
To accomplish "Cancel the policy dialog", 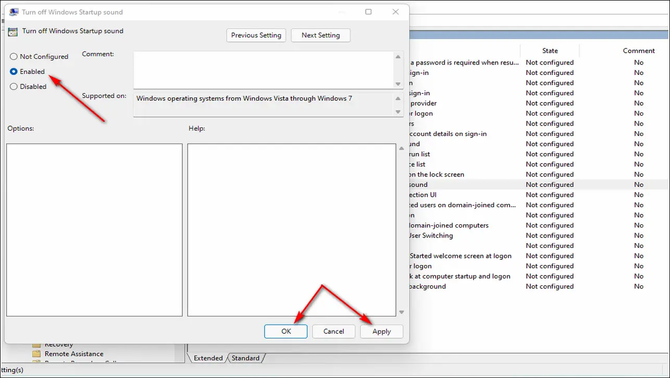I will 334,331.
